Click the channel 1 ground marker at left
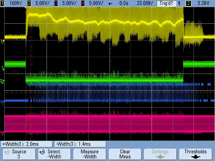 click(x=3, y=41)
